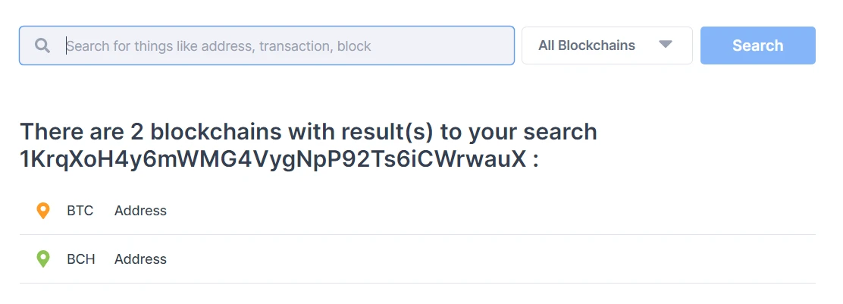Select the "All Blockchains" label text
Image resolution: width=843 pixels, height=304 pixels.
point(587,45)
